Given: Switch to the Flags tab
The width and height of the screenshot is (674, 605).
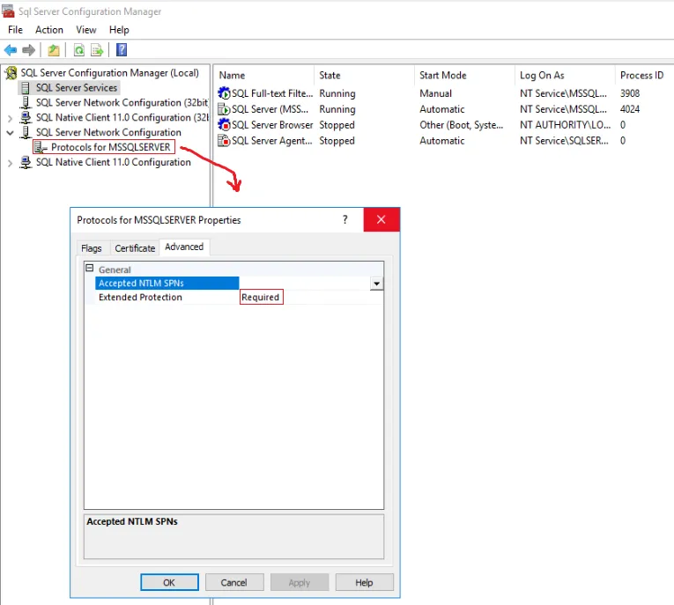Looking at the screenshot, I should tap(91, 248).
